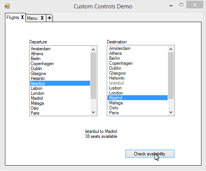Click greyed-out Istanbul in Destination list
The width and height of the screenshot is (206, 171).
point(138,83)
